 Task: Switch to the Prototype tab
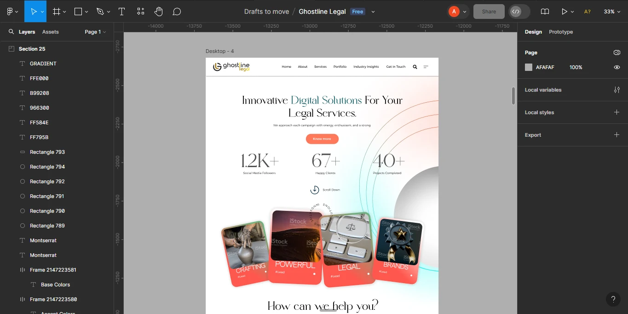coord(560,32)
